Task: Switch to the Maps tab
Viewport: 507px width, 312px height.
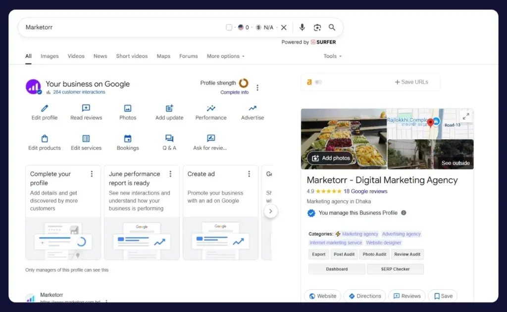Action: (163, 56)
